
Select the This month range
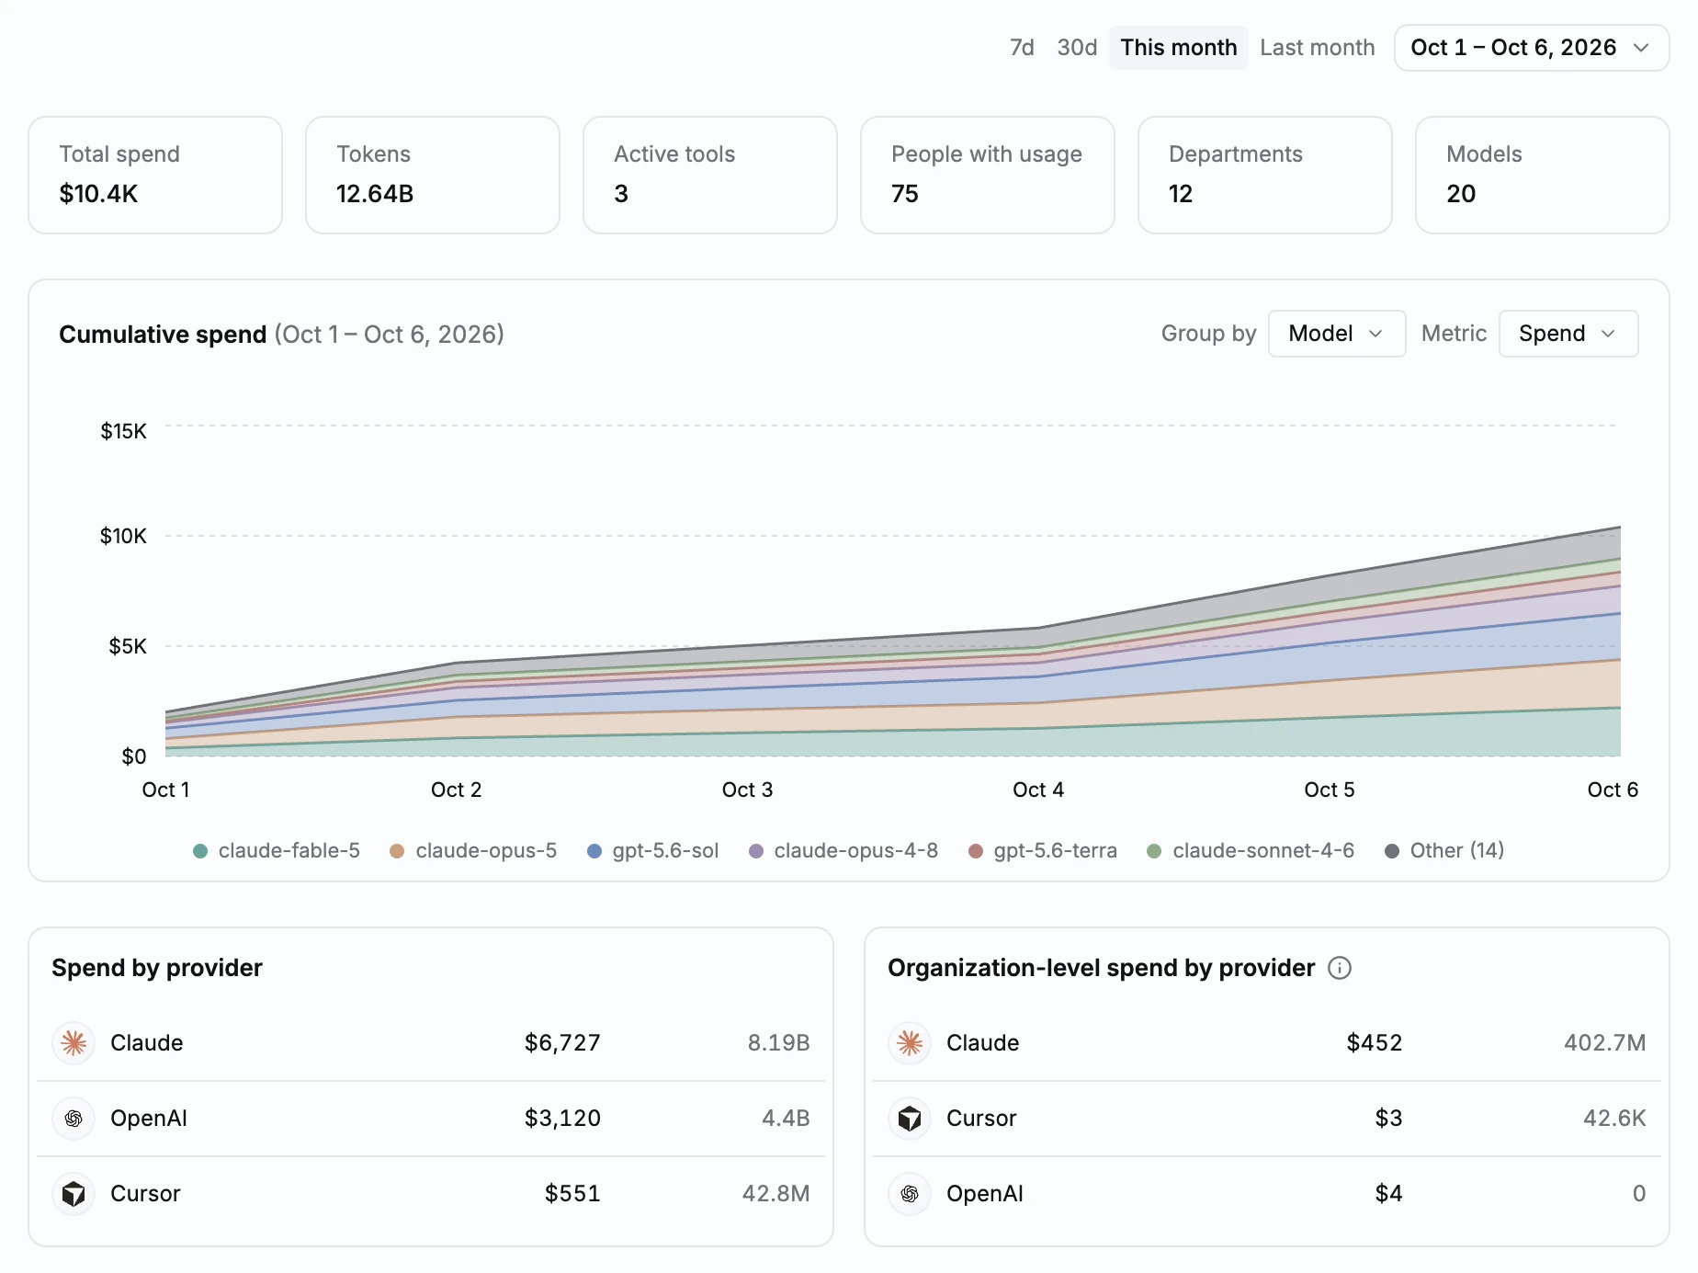tap(1179, 48)
